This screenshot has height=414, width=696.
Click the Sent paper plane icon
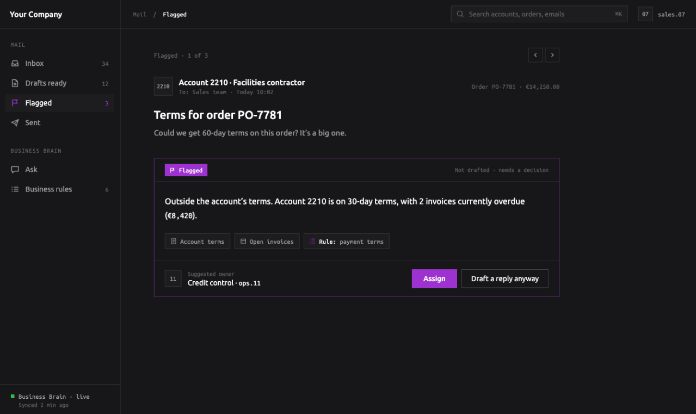[x=15, y=123]
